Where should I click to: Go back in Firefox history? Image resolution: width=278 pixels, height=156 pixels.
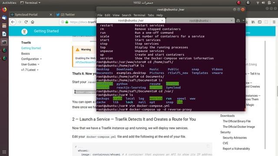pos(13,22)
